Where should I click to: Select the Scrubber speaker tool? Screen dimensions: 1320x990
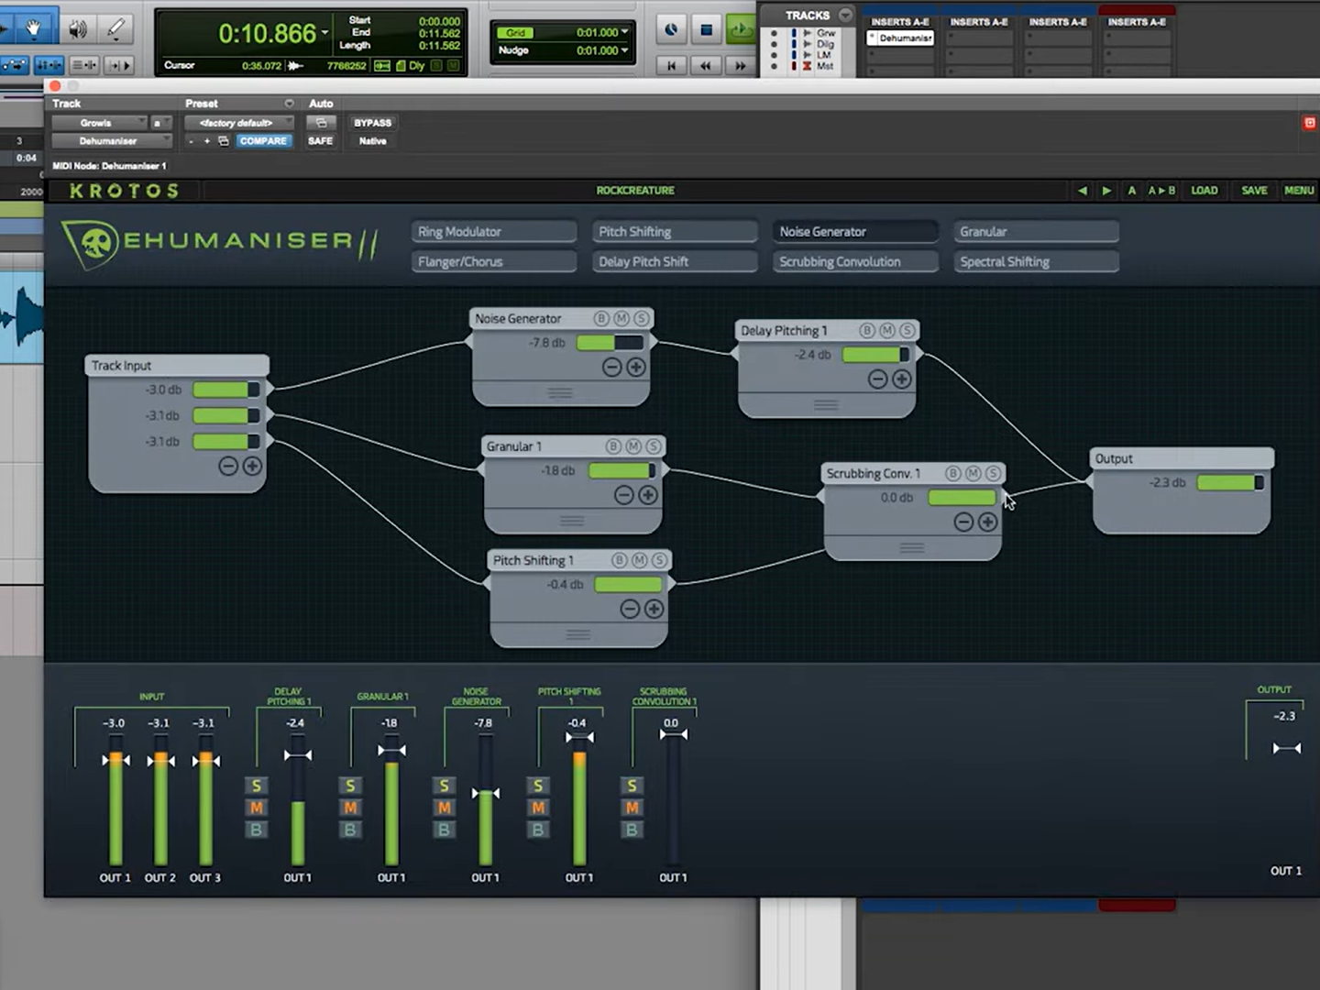[x=78, y=28]
